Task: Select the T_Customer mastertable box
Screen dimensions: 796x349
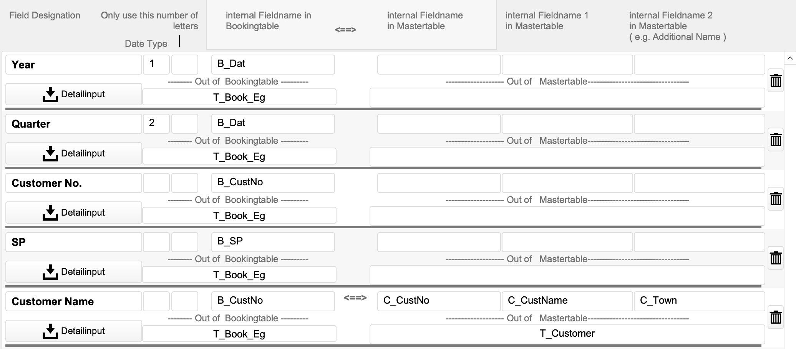Action: [x=567, y=334]
